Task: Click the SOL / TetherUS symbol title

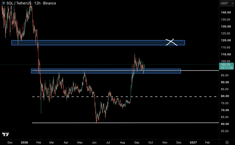Action: (x=19, y=3)
